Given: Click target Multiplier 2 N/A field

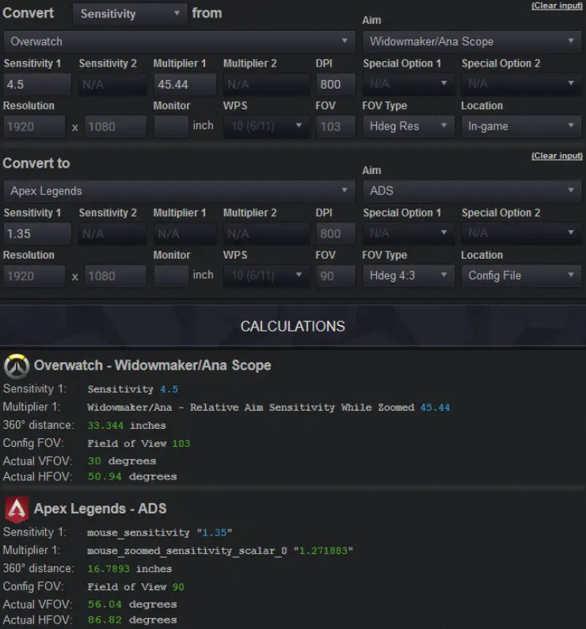Looking at the screenshot, I should (x=267, y=233).
